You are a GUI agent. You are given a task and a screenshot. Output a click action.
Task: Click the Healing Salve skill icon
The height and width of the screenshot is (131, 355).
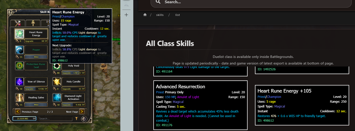tap(20, 98)
